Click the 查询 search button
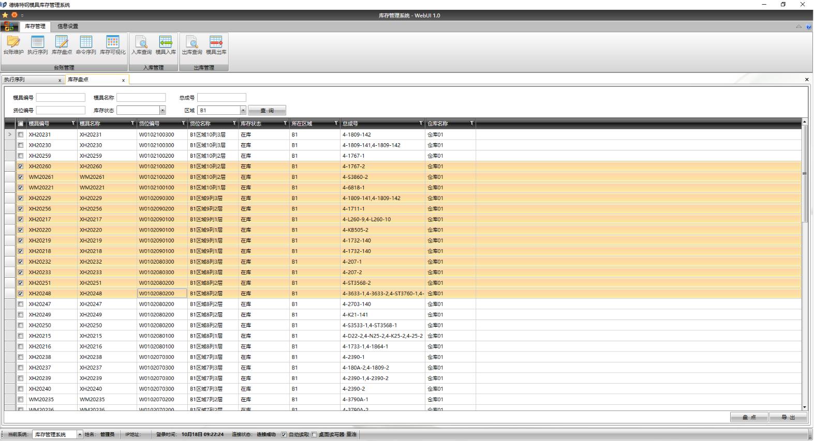The height and width of the screenshot is (441, 814). tap(267, 110)
